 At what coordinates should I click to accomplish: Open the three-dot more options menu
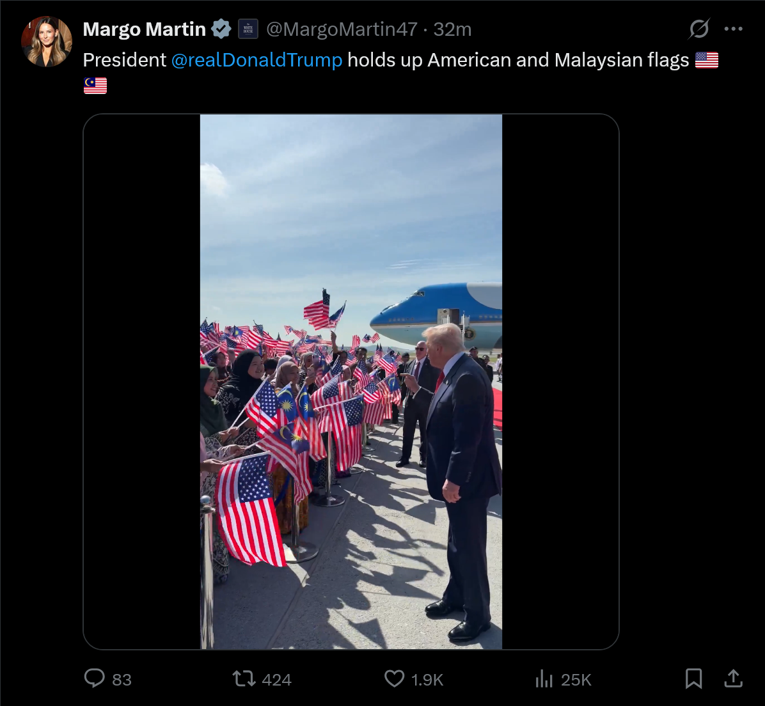[x=733, y=29]
